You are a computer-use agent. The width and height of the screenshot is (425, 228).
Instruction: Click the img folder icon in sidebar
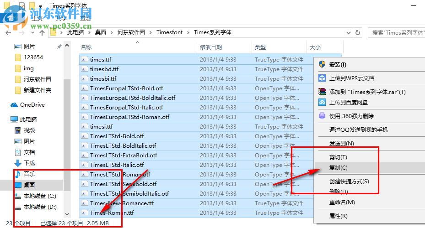click(x=18, y=68)
